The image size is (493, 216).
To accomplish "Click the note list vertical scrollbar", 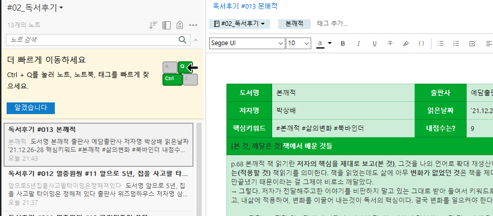I will (x=199, y=169).
